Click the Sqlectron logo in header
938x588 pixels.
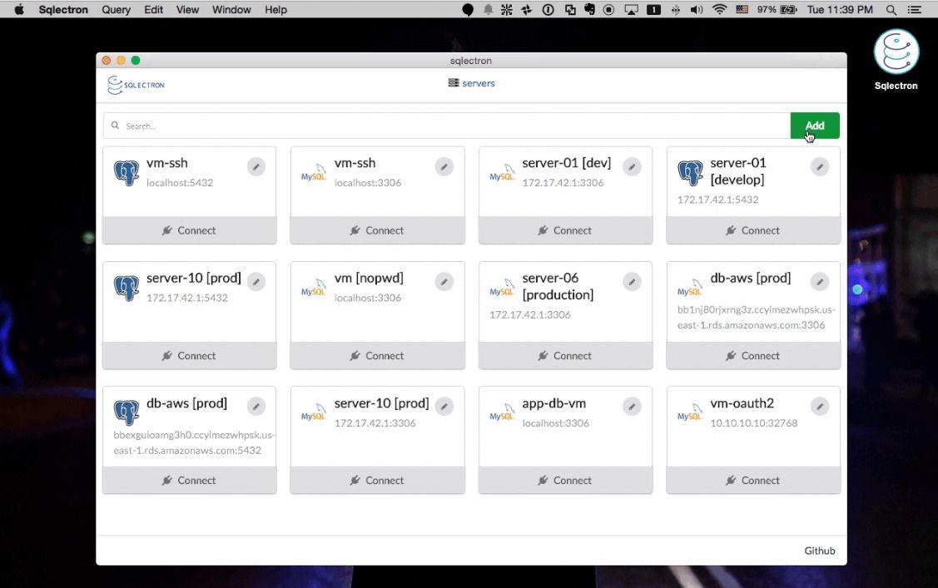(136, 85)
